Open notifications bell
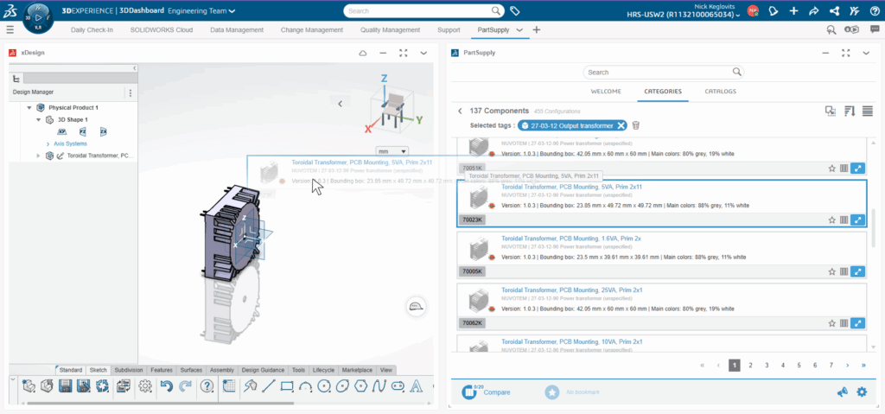The width and height of the screenshot is (885, 414). pyautogui.click(x=773, y=10)
